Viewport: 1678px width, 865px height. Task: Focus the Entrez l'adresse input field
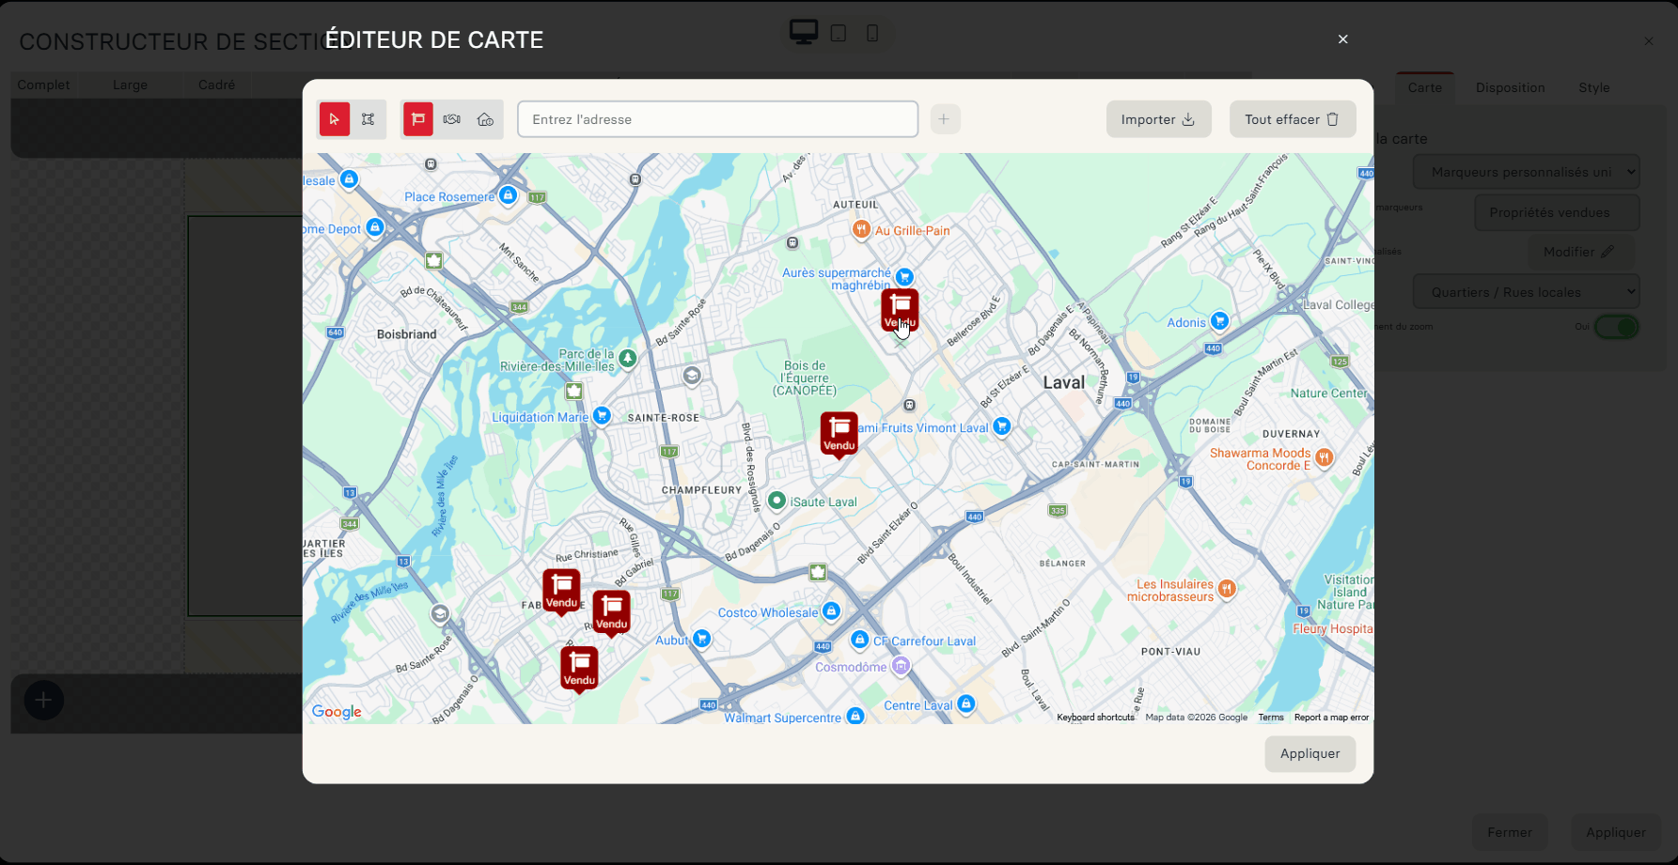[x=717, y=119]
